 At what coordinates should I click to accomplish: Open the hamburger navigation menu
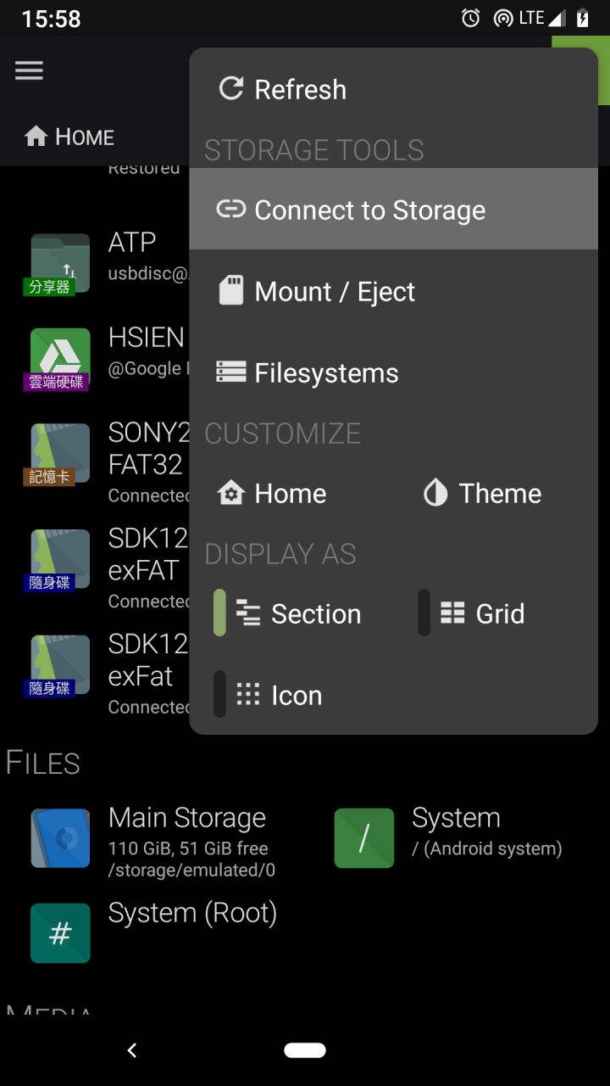[29, 70]
